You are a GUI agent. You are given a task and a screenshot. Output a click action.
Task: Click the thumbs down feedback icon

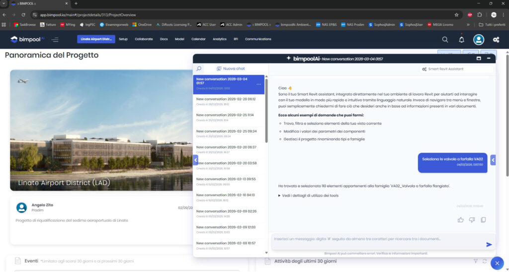point(472,220)
